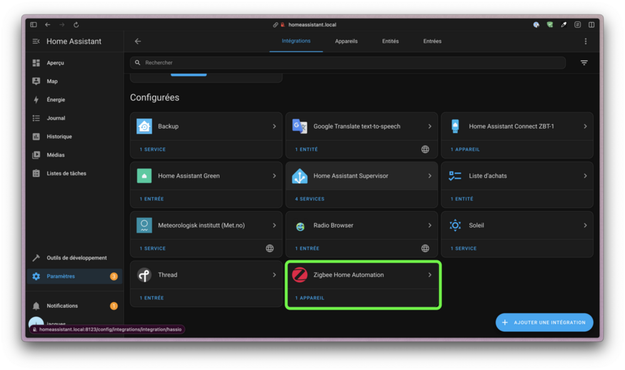Open Outils de développement hammer icon
Screen dimensions: 625x370
tap(36, 258)
